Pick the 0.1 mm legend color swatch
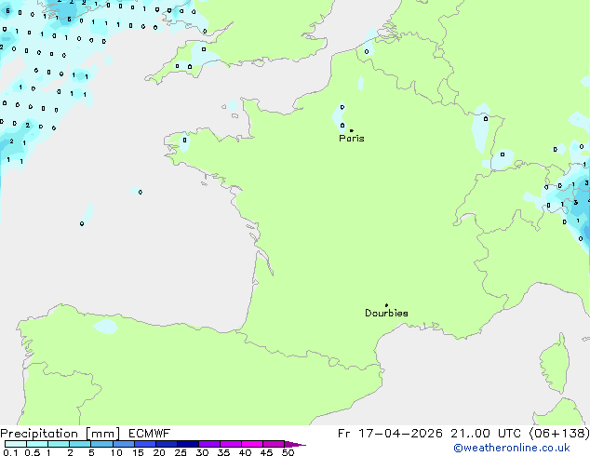The height and width of the screenshot is (456, 590). click(16, 444)
